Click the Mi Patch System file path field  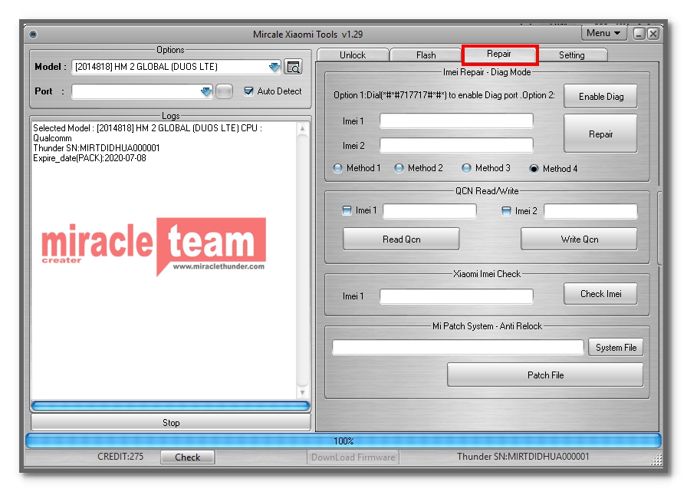click(458, 347)
